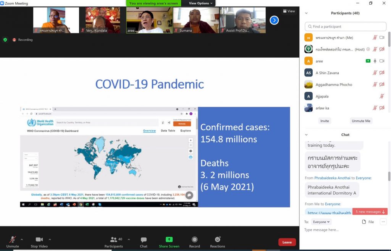Click the red Leave button
391x251 pixels.
287,242
